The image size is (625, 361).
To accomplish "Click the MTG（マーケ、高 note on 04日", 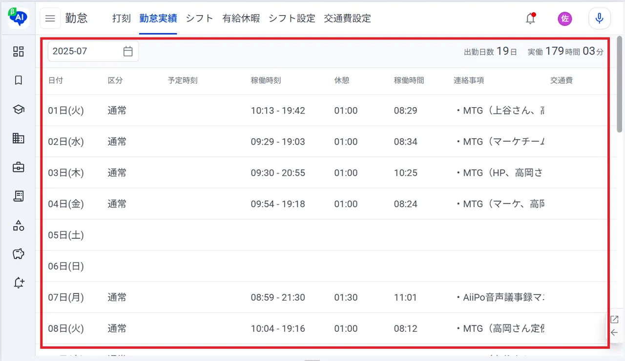I will (499, 204).
